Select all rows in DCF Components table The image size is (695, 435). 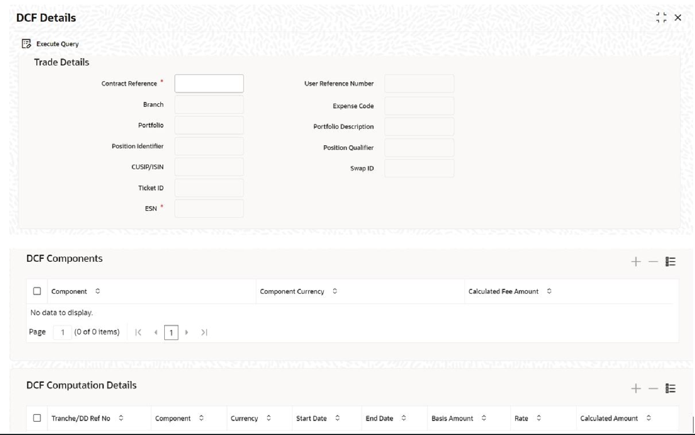37,292
